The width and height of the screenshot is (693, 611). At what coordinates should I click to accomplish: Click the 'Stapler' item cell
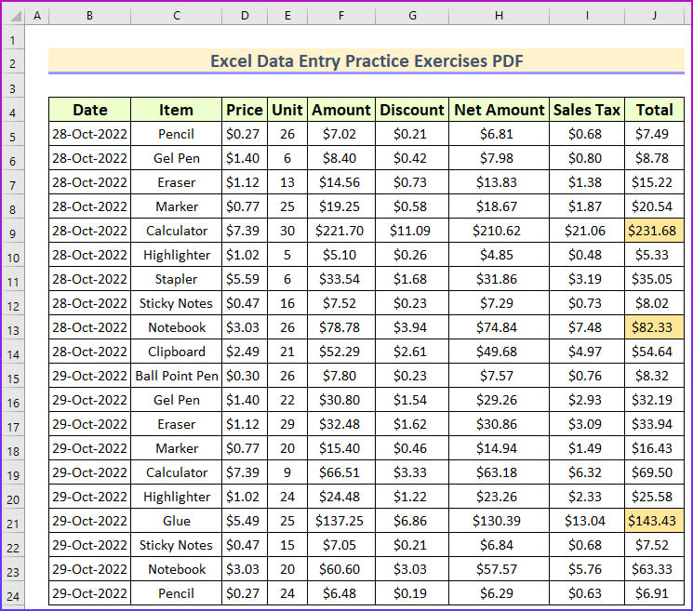(x=177, y=279)
